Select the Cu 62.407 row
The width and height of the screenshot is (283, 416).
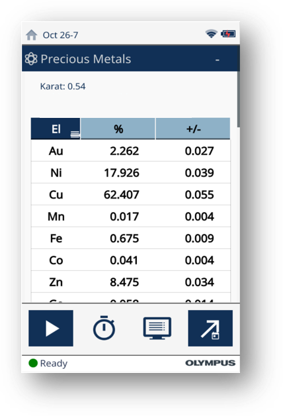(131, 195)
